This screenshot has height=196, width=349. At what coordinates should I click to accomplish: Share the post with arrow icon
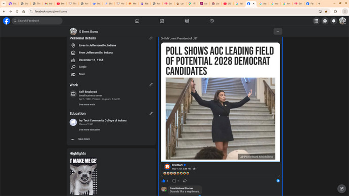(185, 181)
